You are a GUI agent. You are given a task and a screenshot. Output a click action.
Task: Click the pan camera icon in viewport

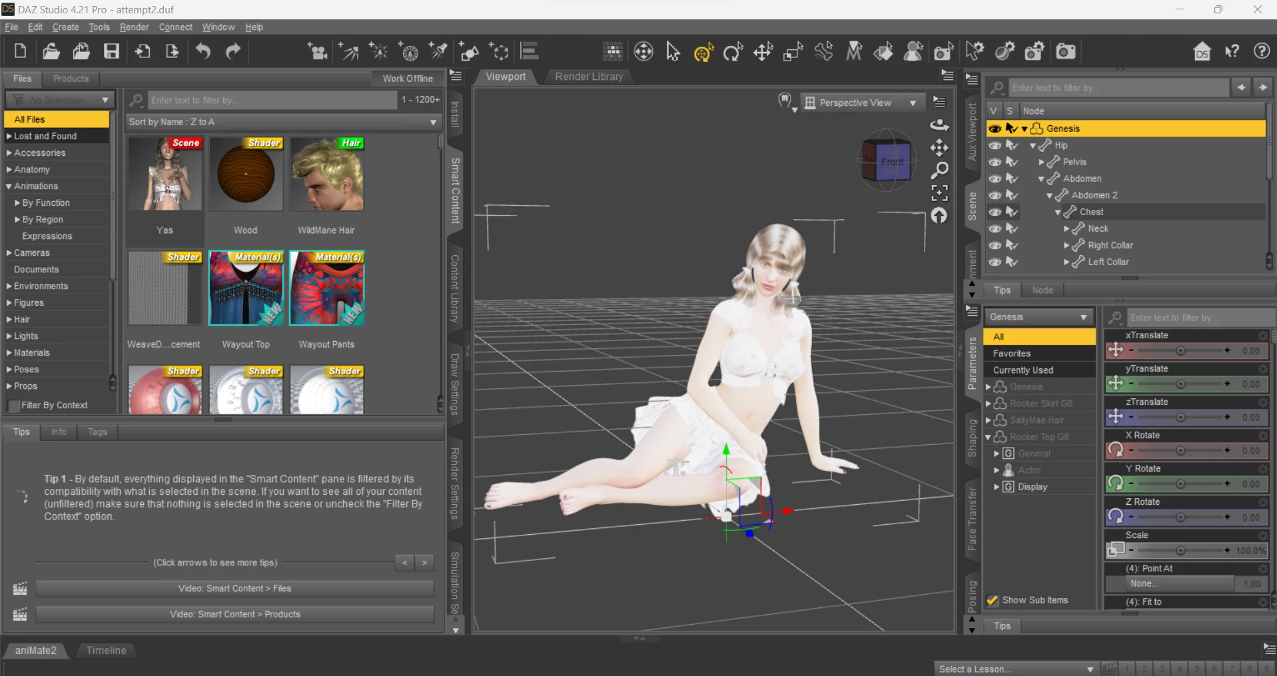(939, 147)
